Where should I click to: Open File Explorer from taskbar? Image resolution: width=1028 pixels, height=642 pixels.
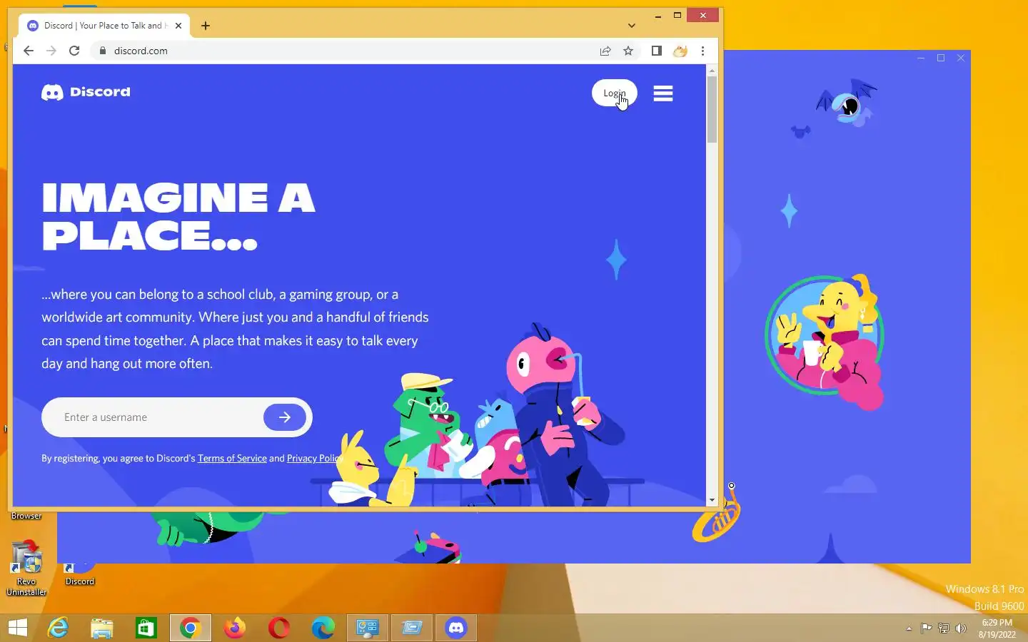[x=102, y=628]
